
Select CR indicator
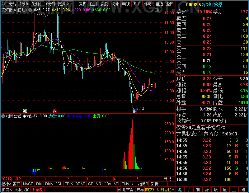coord(91,184)
